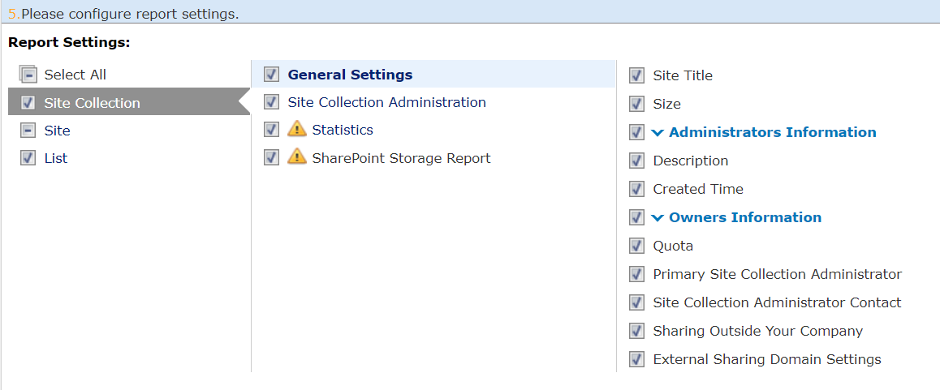Open the Statistics settings group

[x=343, y=130]
